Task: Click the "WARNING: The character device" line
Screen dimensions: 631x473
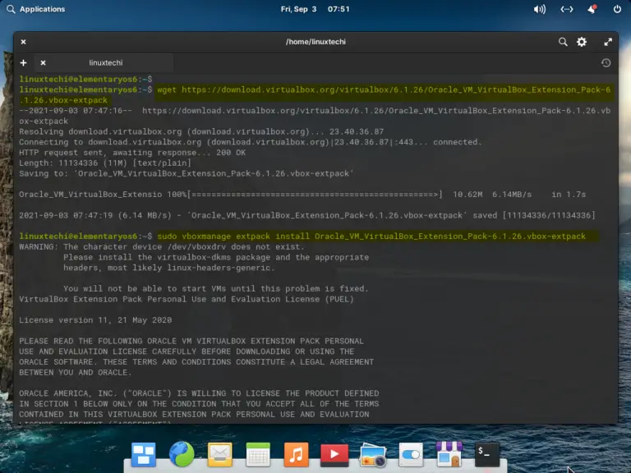Action: (x=162, y=247)
